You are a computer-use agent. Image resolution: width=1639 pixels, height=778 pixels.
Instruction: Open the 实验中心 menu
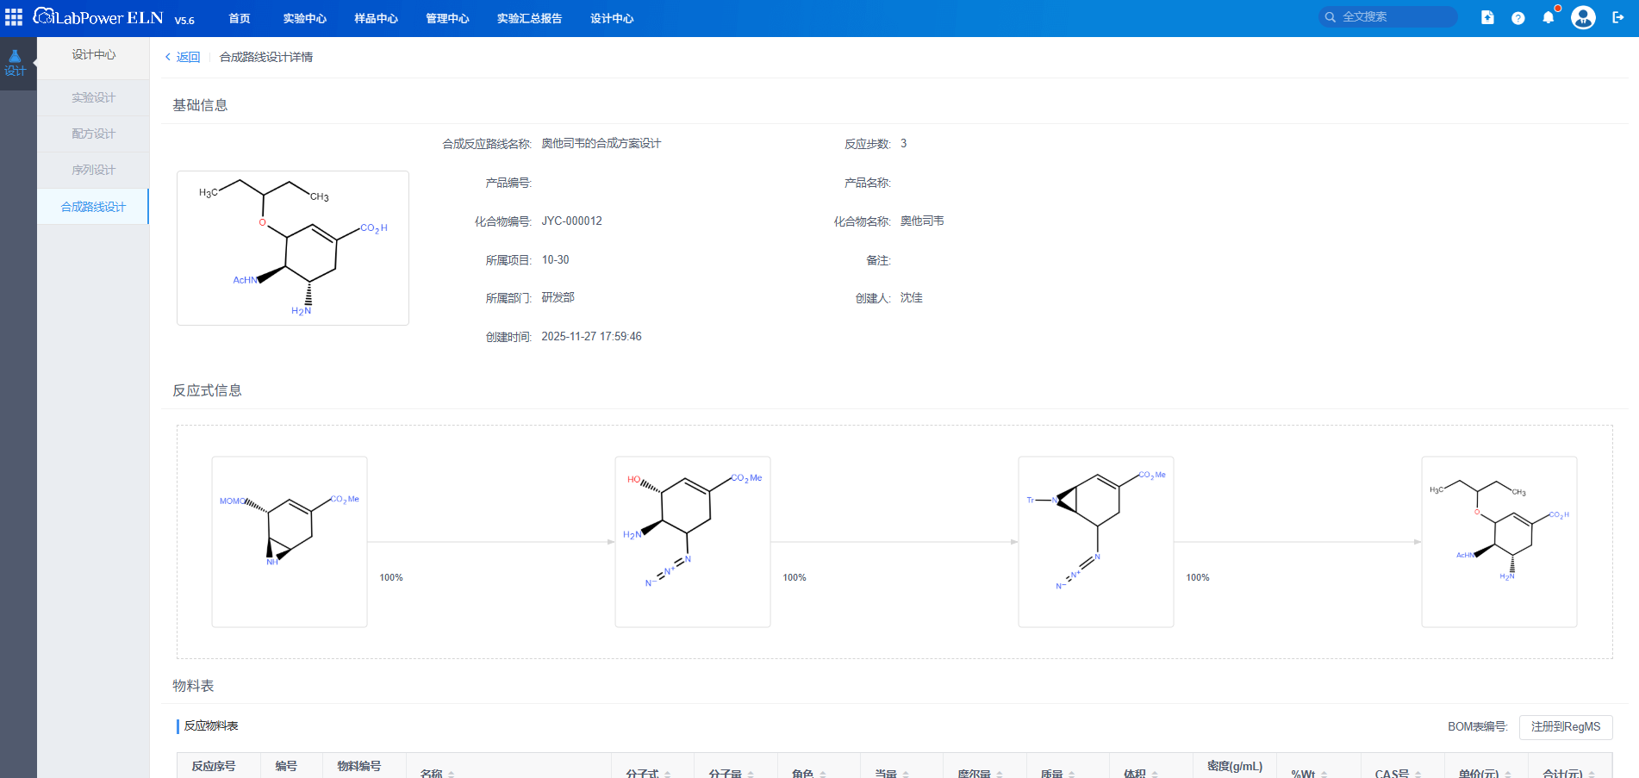(304, 18)
